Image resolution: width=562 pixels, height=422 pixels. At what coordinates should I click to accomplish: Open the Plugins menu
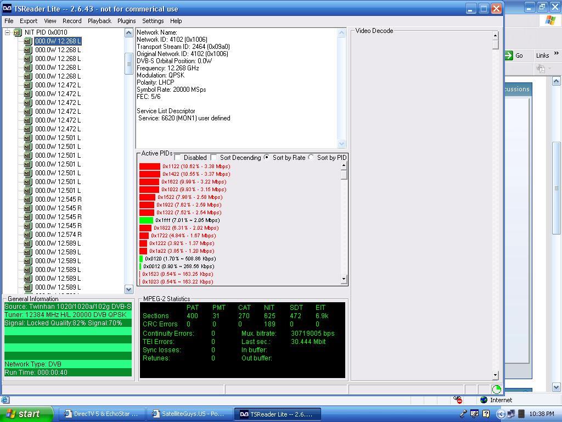coord(127,21)
